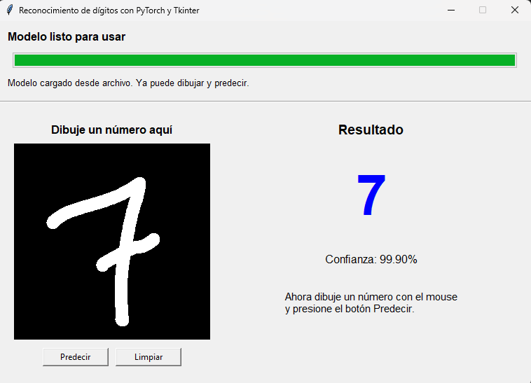Minimize the digit recognition window
This screenshot has width=531, height=383.
(x=452, y=11)
